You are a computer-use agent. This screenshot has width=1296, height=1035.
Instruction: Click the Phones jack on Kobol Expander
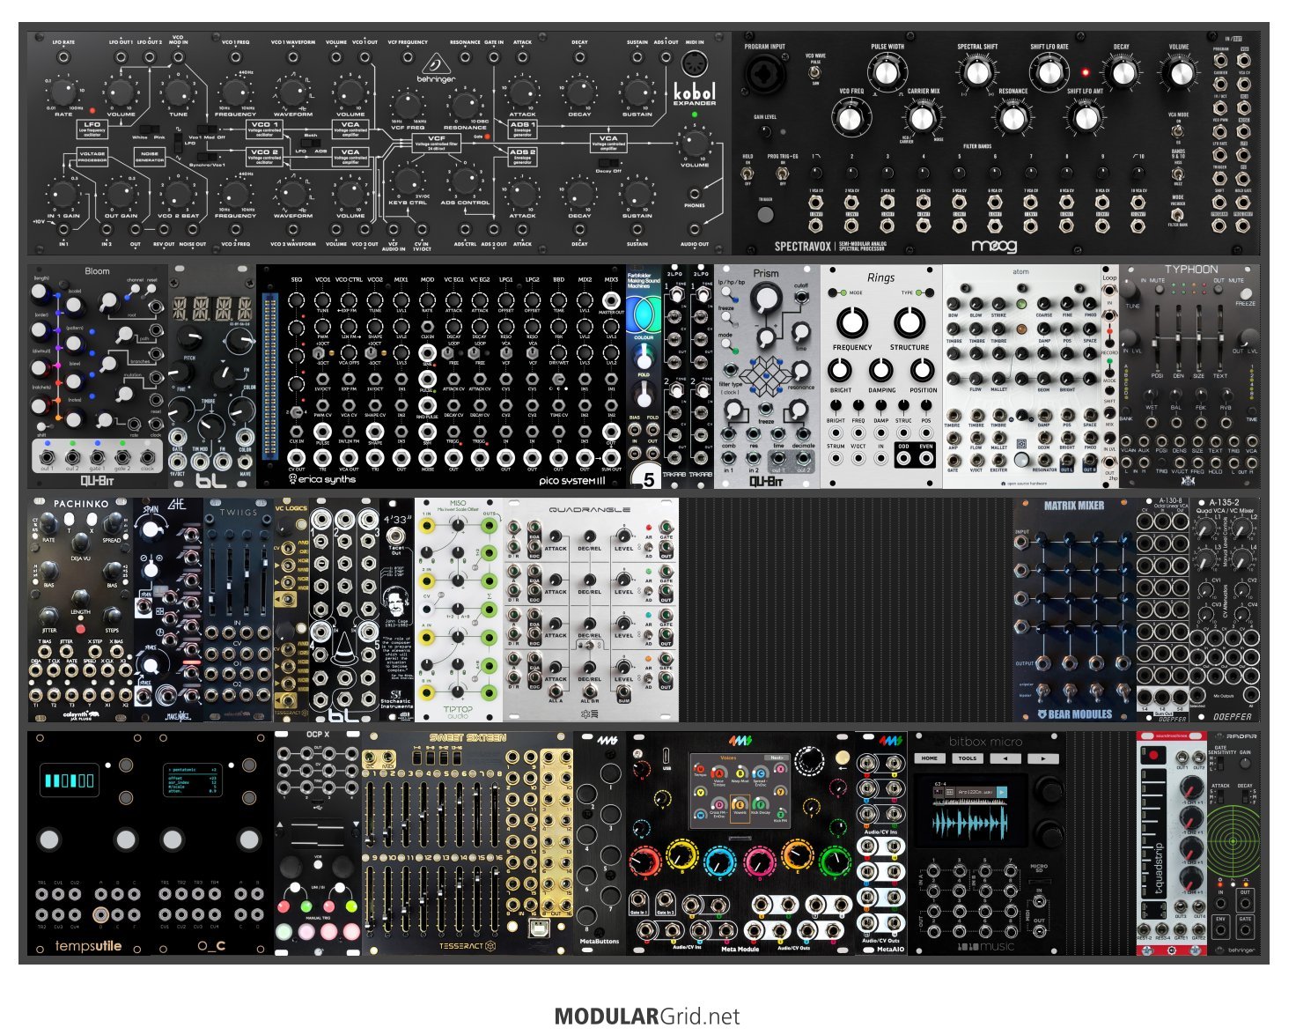[x=695, y=194]
